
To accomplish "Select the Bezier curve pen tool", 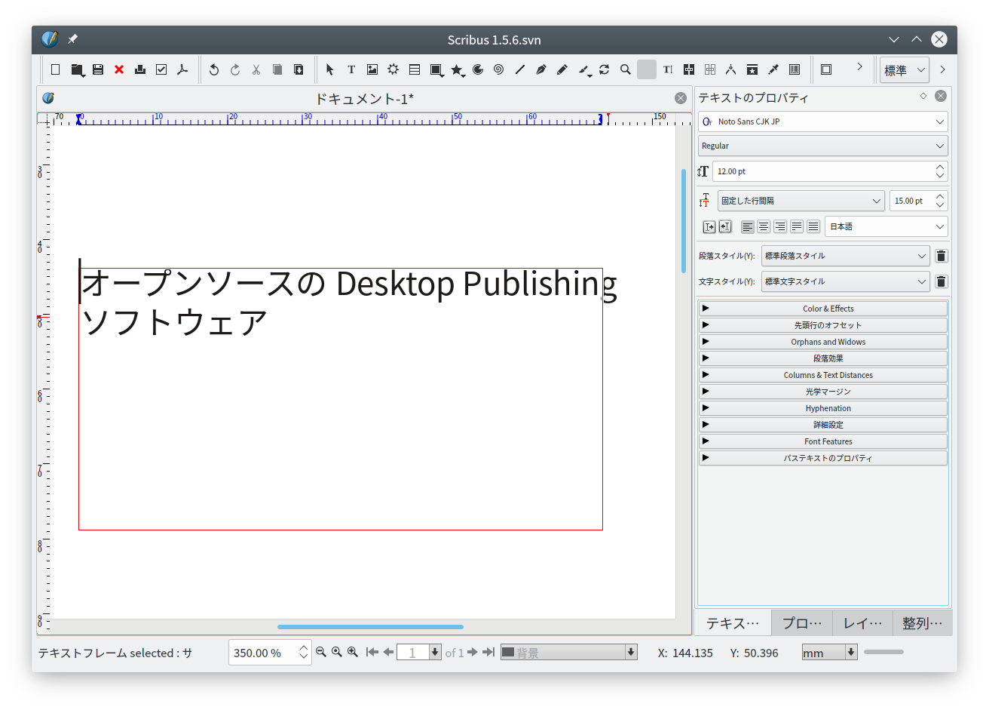I will [x=540, y=69].
